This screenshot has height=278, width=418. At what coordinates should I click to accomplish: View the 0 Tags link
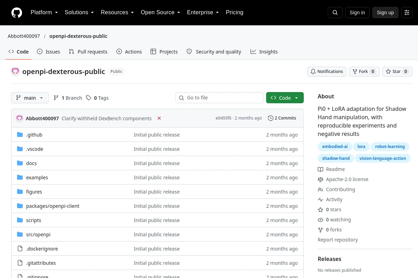98,98
